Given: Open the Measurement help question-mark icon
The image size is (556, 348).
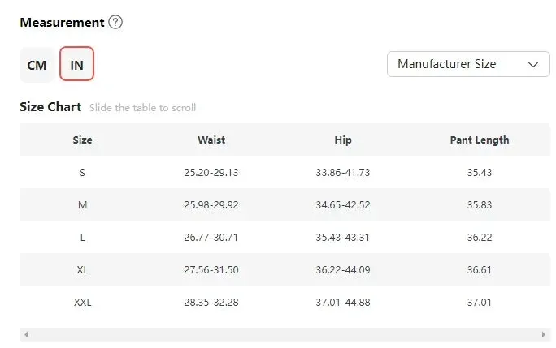Looking at the screenshot, I should pos(115,22).
